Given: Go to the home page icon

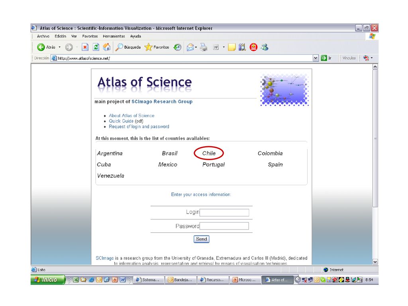Looking at the screenshot, I should point(107,47).
